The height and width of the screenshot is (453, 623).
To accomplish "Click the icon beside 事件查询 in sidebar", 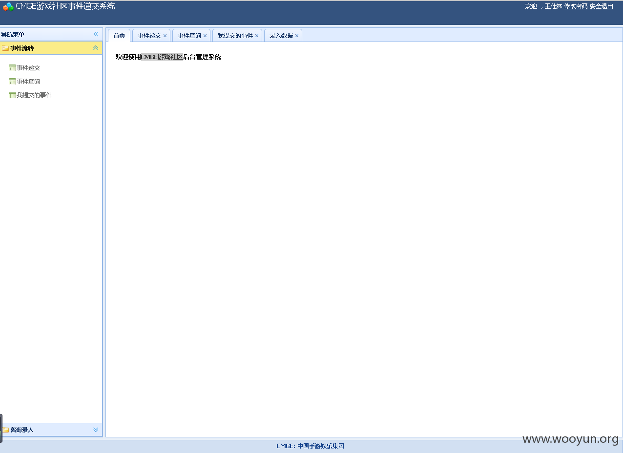I will pyautogui.click(x=12, y=82).
